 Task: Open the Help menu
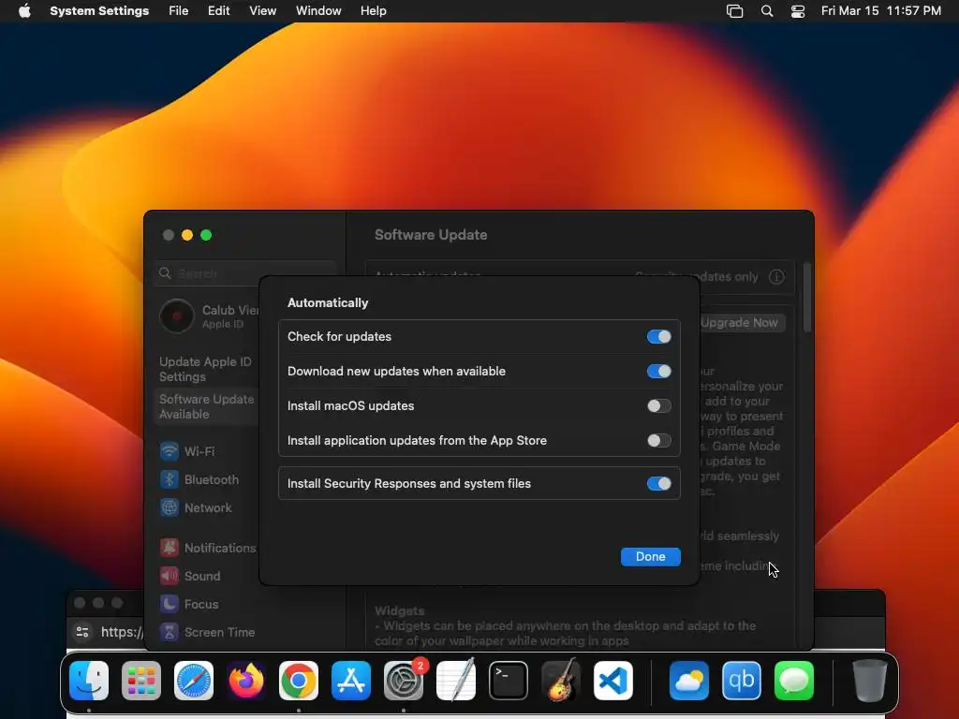(373, 11)
